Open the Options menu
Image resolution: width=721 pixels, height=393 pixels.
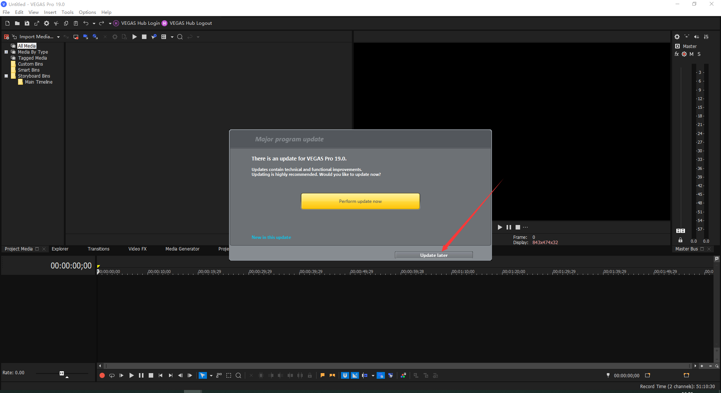pyautogui.click(x=87, y=12)
